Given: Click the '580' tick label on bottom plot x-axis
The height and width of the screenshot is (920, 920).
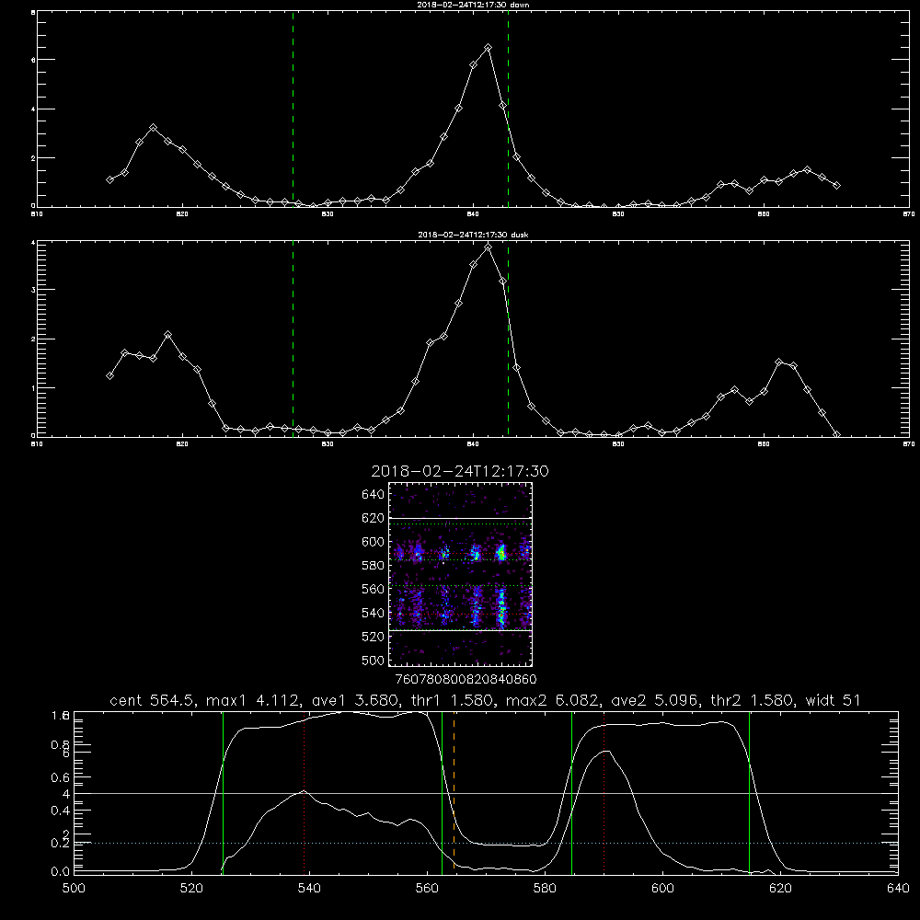Looking at the screenshot, I should pos(545,889).
